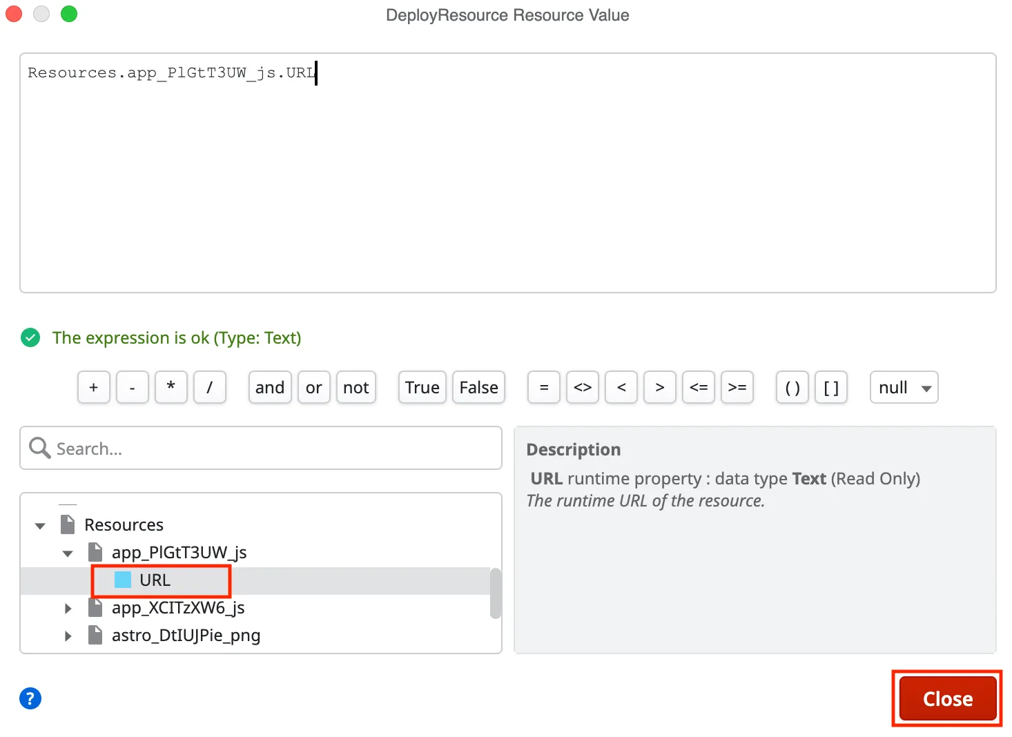The width and height of the screenshot is (1012, 737).
Task: Click the parentheses () button
Action: [x=791, y=387]
